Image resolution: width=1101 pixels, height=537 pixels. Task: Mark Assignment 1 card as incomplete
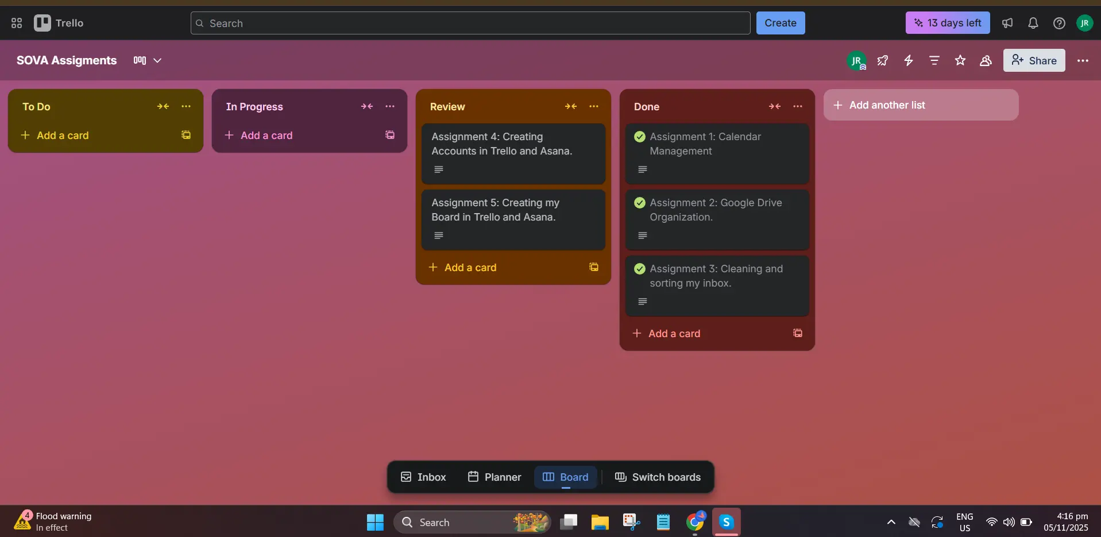click(640, 137)
